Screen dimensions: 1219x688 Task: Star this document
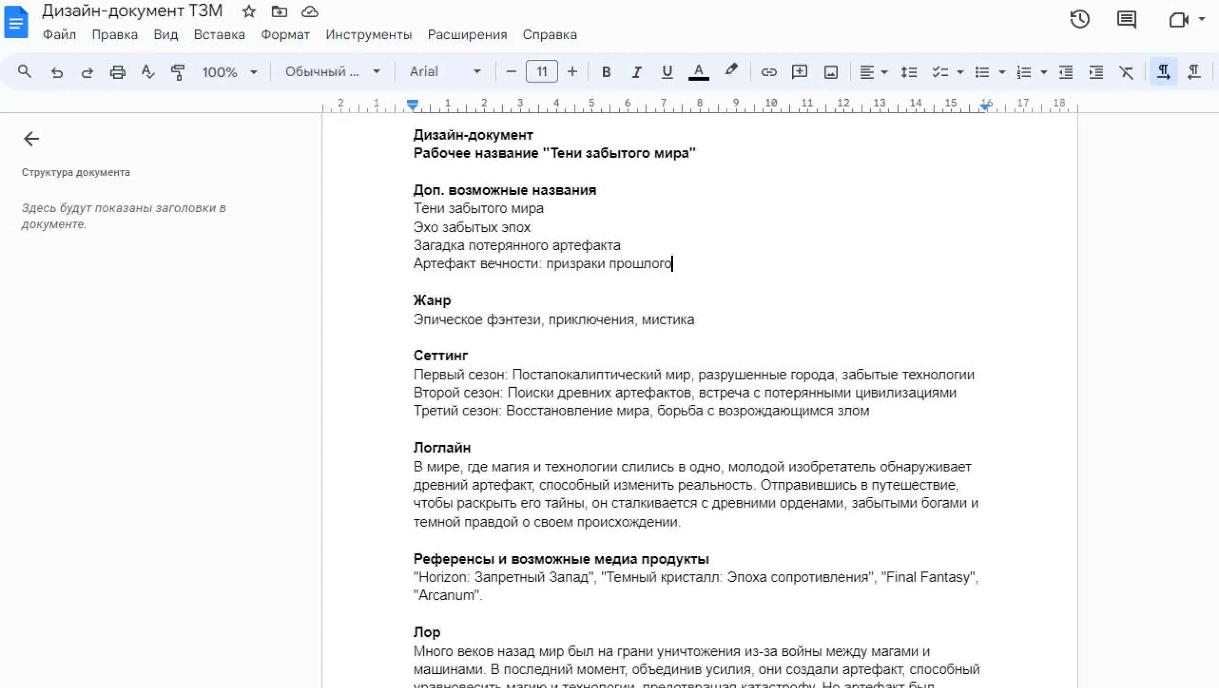(x=249, y=11)
